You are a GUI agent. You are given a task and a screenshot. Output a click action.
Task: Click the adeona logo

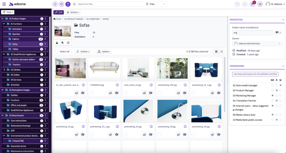(x=17, y=4)
